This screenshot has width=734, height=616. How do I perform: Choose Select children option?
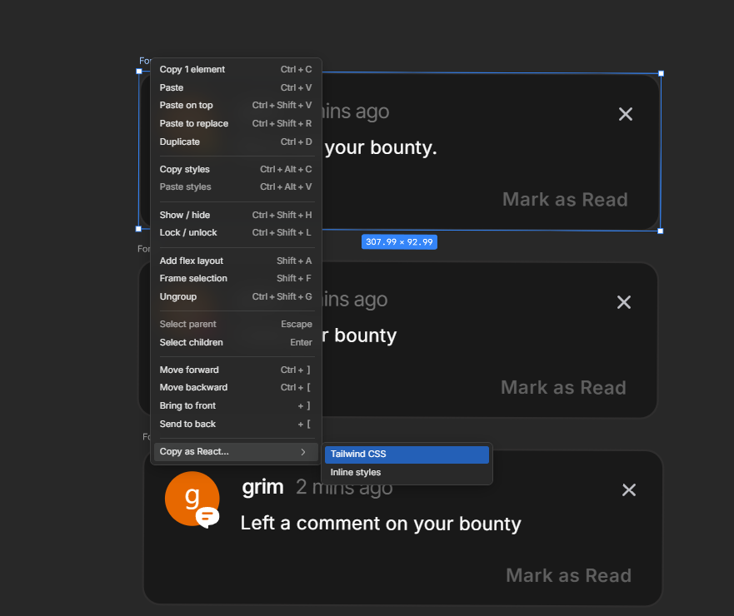236,342
